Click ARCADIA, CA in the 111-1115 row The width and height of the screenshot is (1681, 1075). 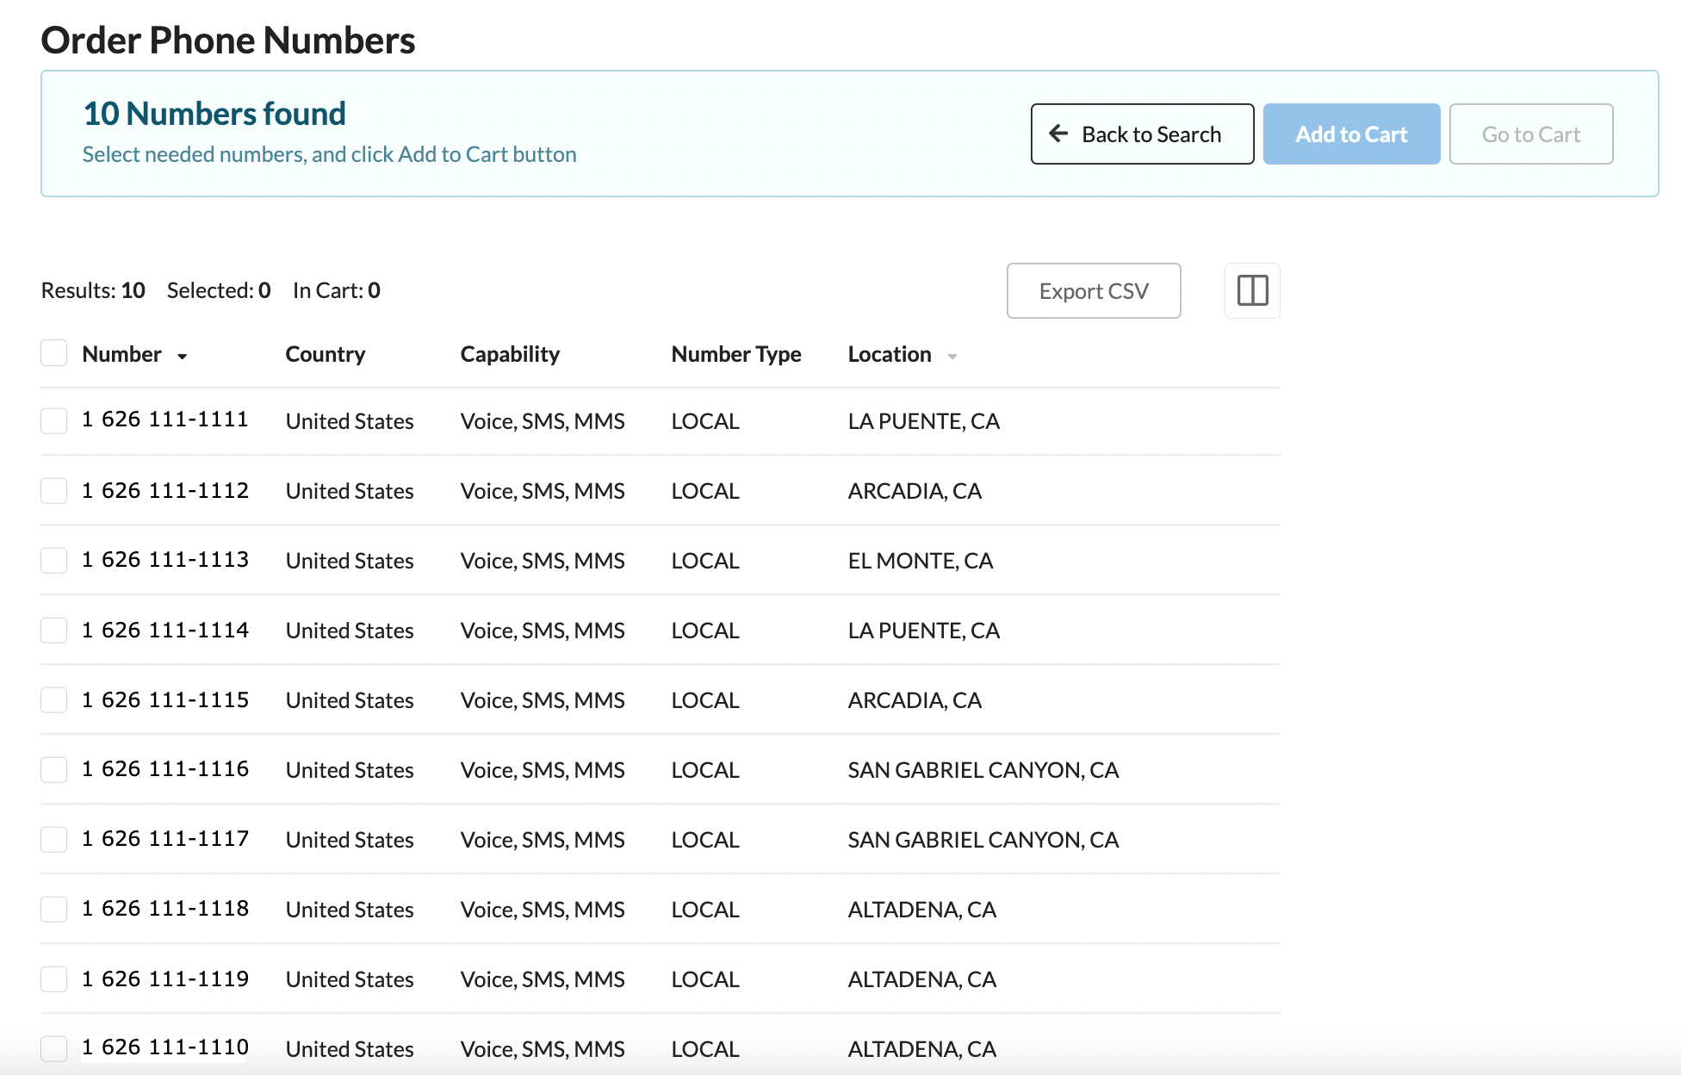coord(915,700)
